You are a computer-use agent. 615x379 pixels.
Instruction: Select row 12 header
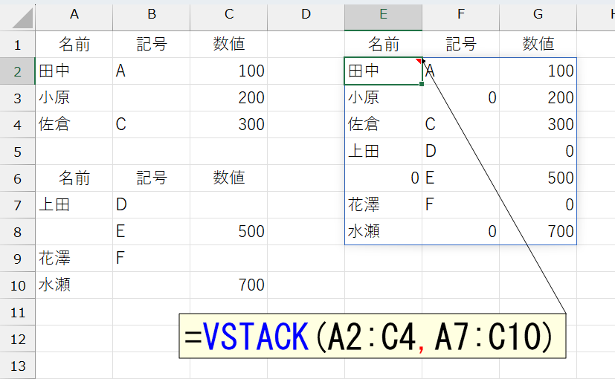click(17, 339)
